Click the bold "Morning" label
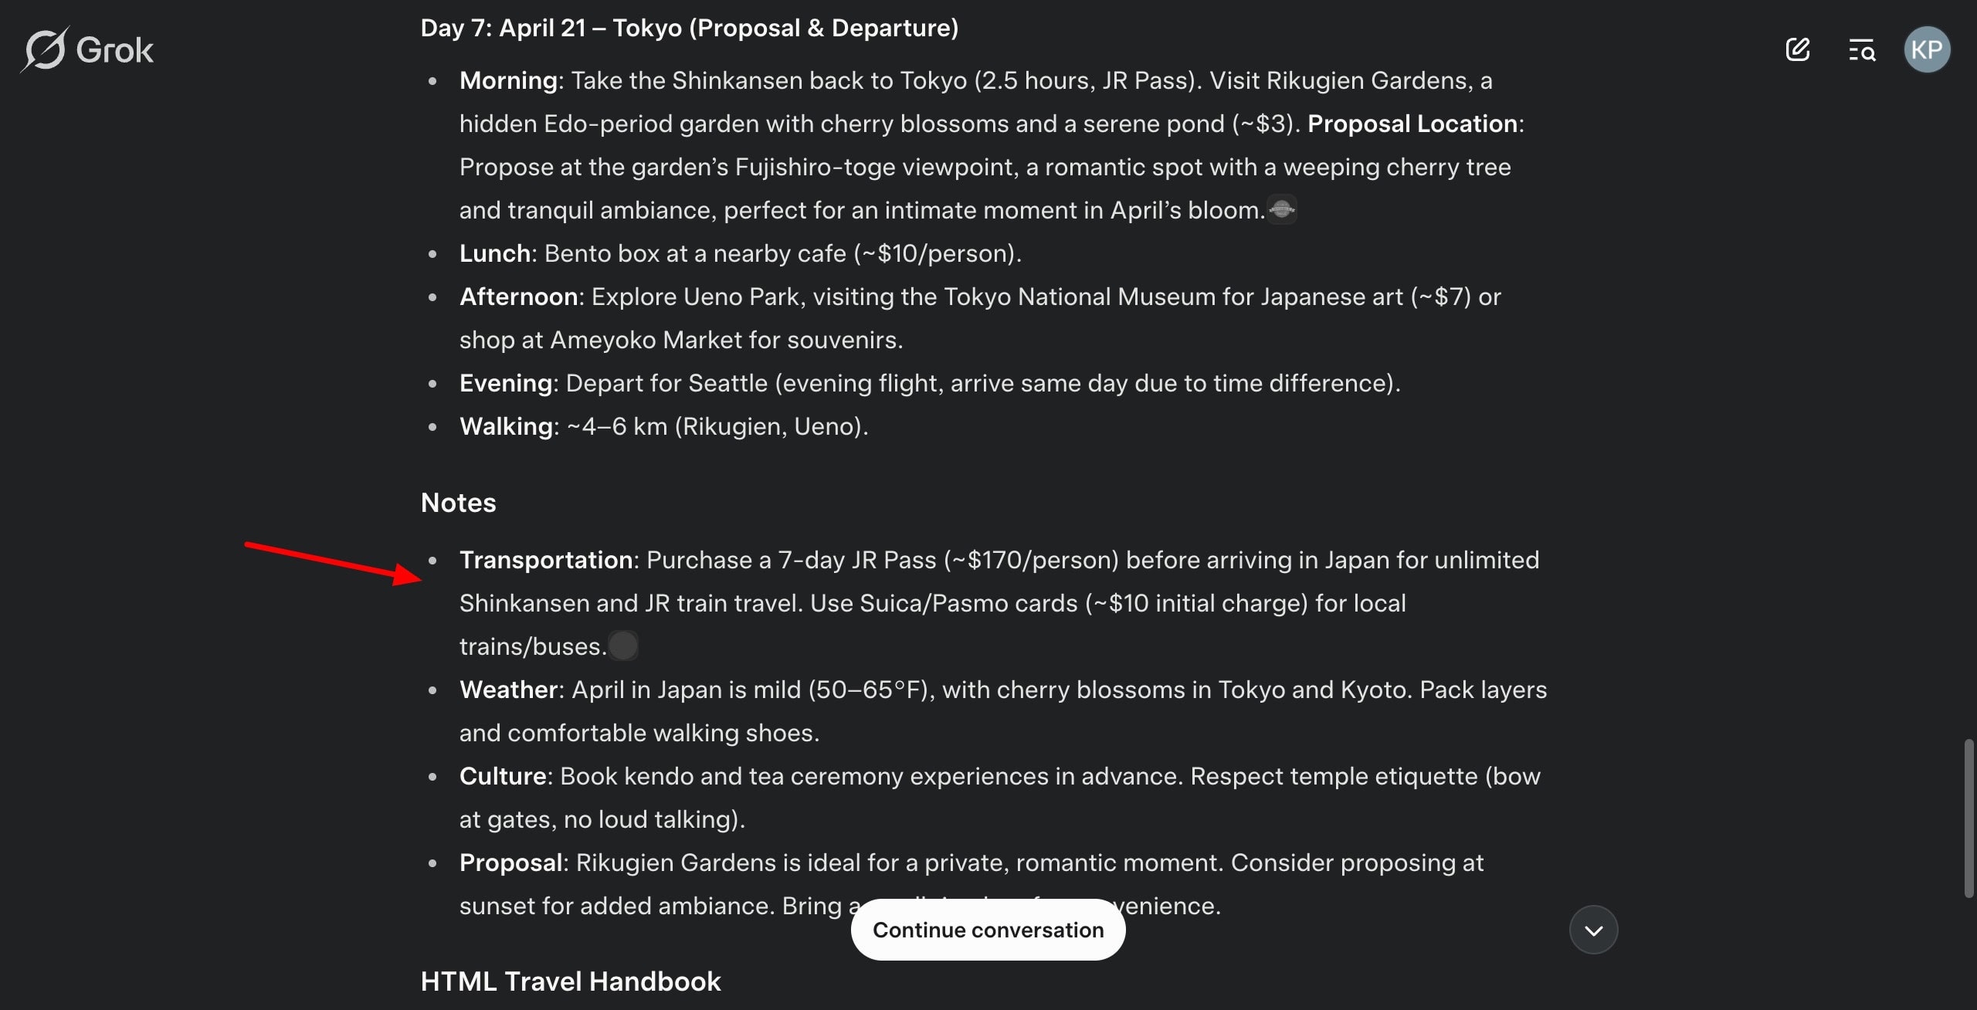1977x1010 pixels. coord(508,80)
